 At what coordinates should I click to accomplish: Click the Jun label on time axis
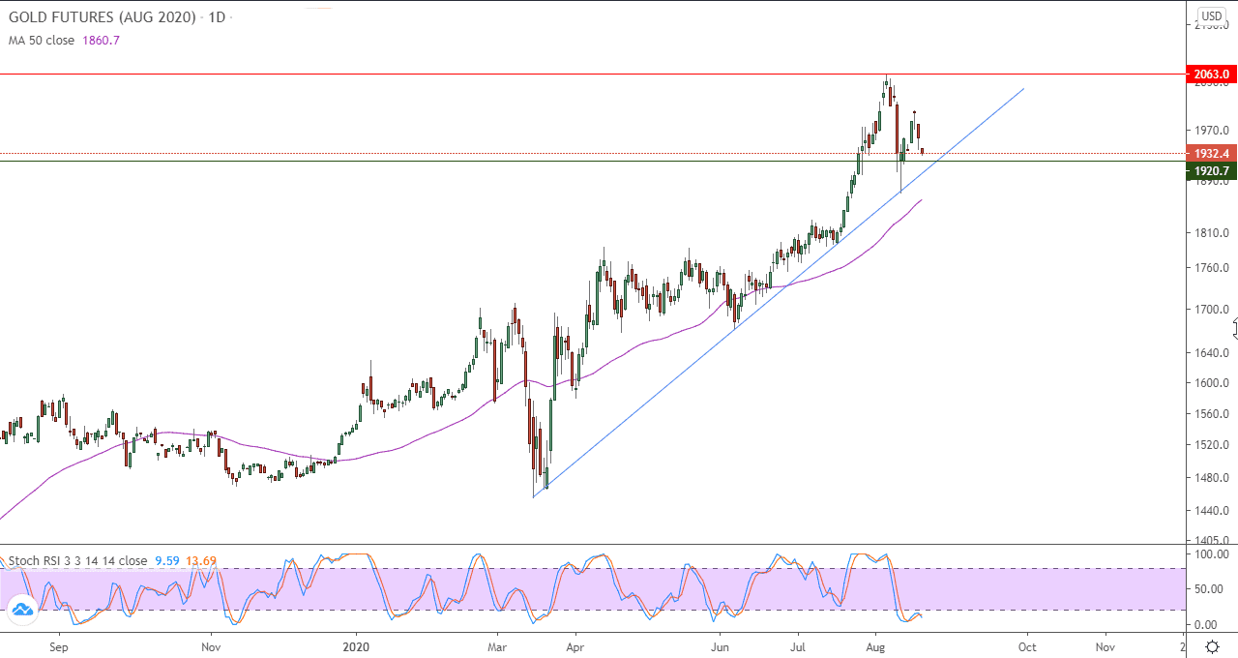pyautogui.click(x=720, y=645)
